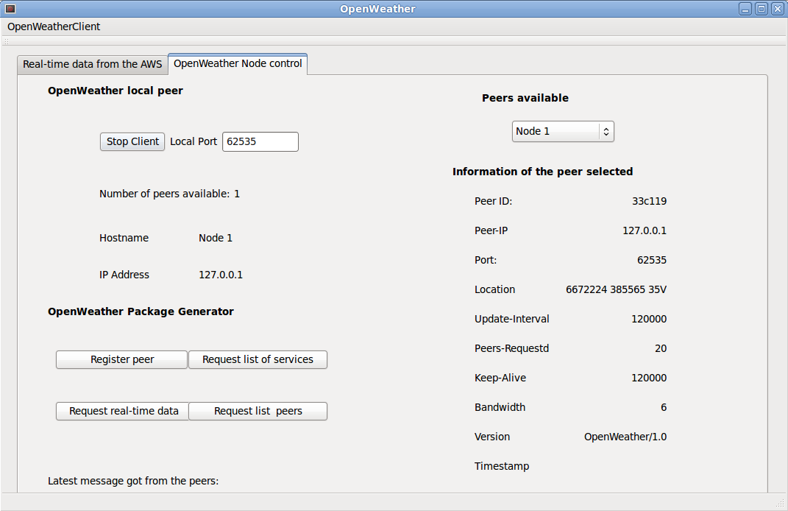Maximize the OpenWeather window
Image resolution: width=788 pixels, height=511 pixels.
(761, 9)
